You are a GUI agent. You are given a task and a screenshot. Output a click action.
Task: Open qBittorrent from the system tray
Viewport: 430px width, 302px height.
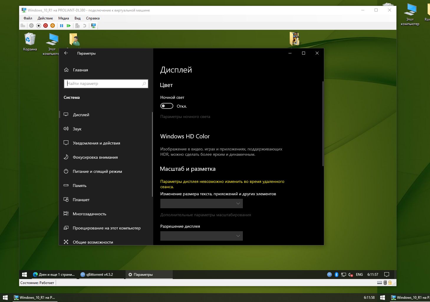[329, 275]
